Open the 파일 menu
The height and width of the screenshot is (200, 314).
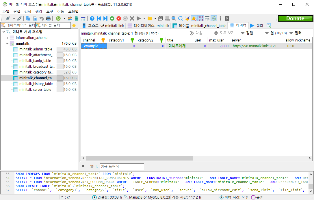point(6,12)
